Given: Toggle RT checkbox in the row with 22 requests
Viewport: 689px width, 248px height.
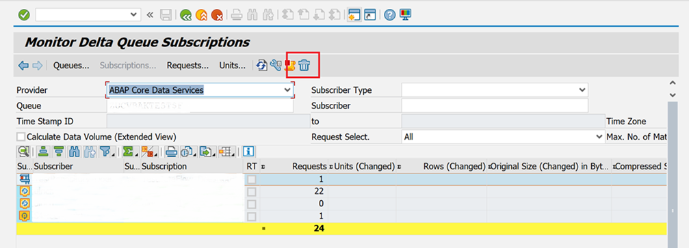Looking at the screenshot, I should click(x=251, y=192).
